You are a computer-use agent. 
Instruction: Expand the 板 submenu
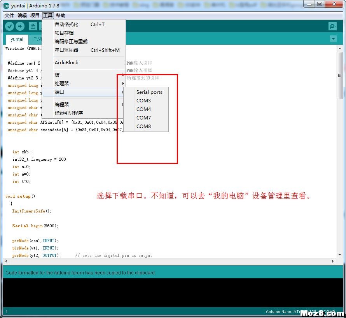tap(84, 75)
